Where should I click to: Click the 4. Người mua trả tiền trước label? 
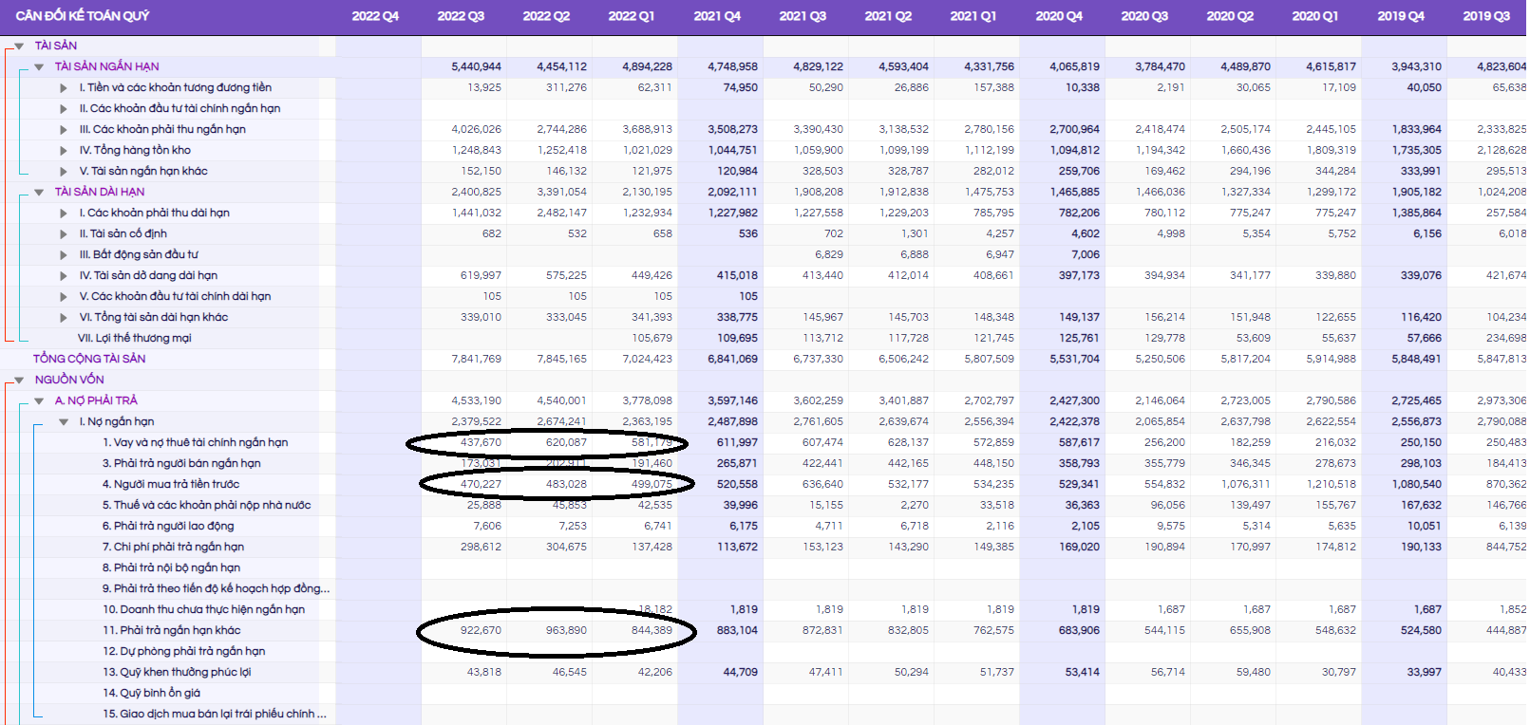coord(171,484)
